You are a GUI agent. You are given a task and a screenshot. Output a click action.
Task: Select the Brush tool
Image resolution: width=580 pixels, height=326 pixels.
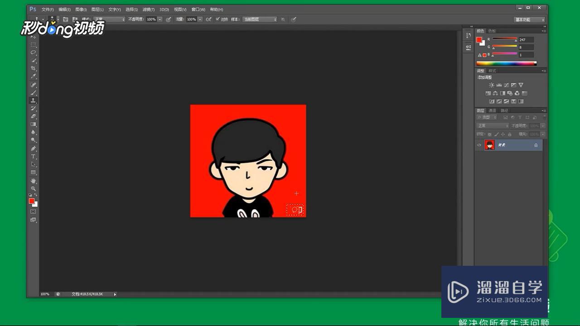tap(33, 92)
